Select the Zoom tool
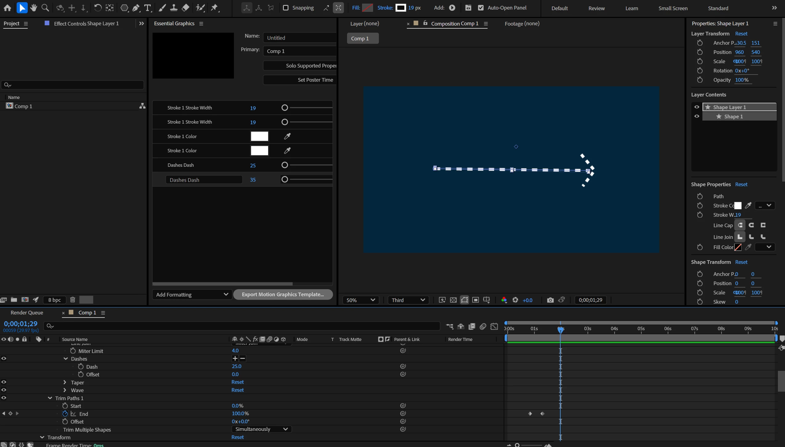The width and height of the screenshot is (785, 447). coord(45,8)
